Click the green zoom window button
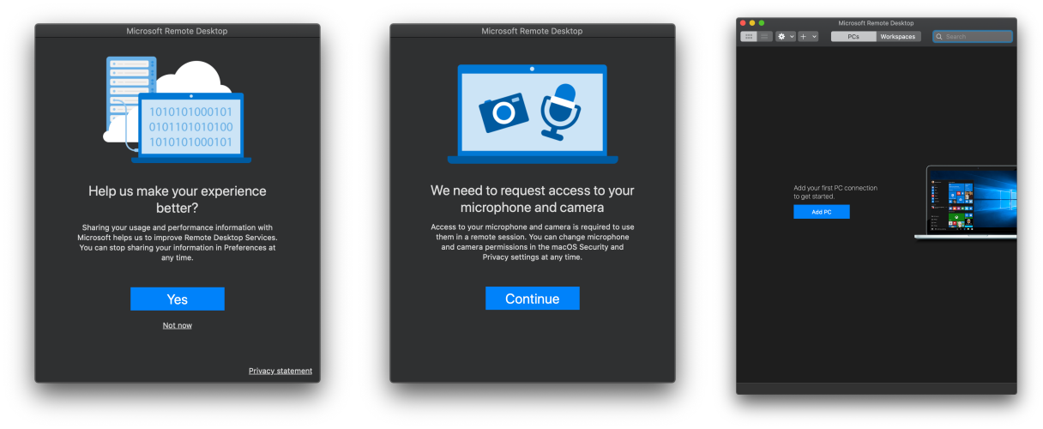Screen dimensions: 1043x429 tap(762, 23)
